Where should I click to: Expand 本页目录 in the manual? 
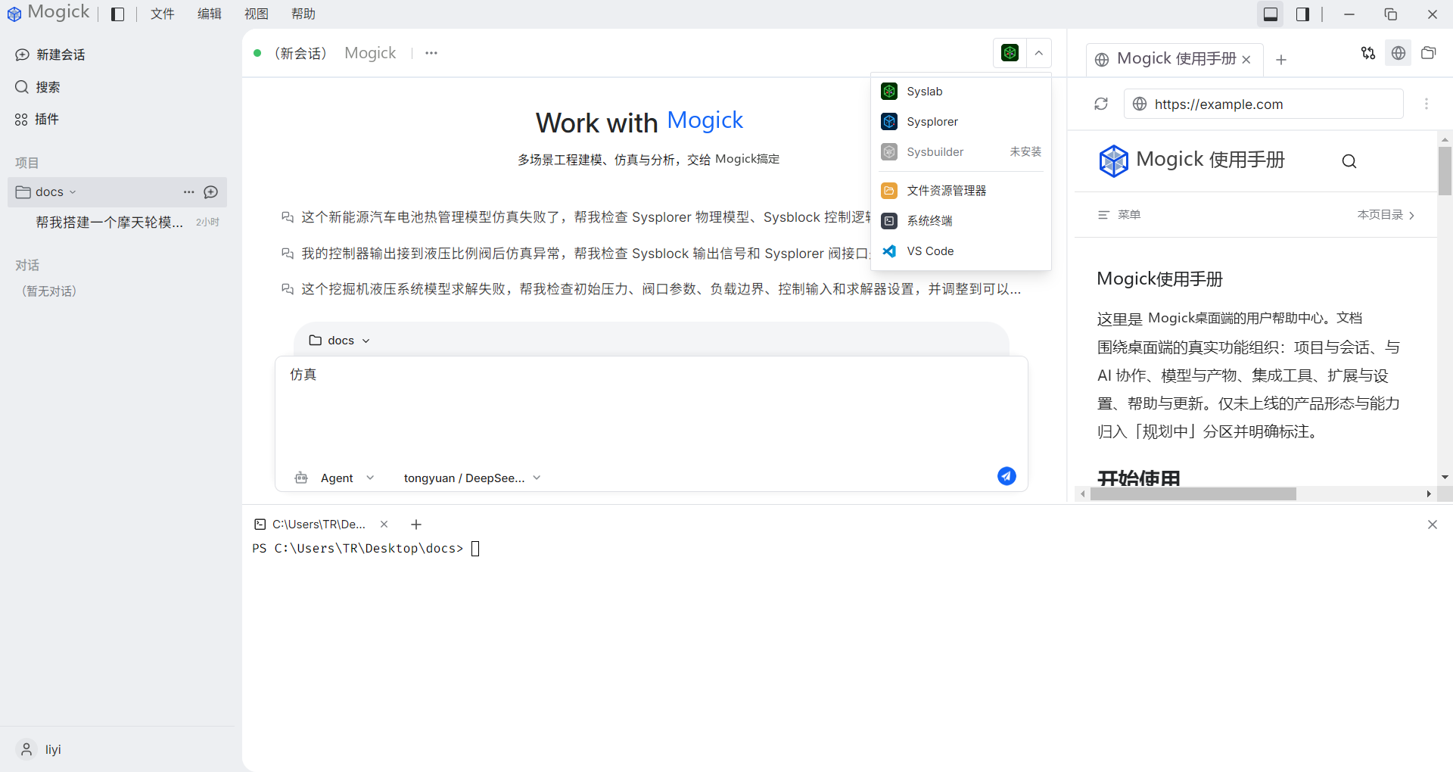(x=1386, y=215)
